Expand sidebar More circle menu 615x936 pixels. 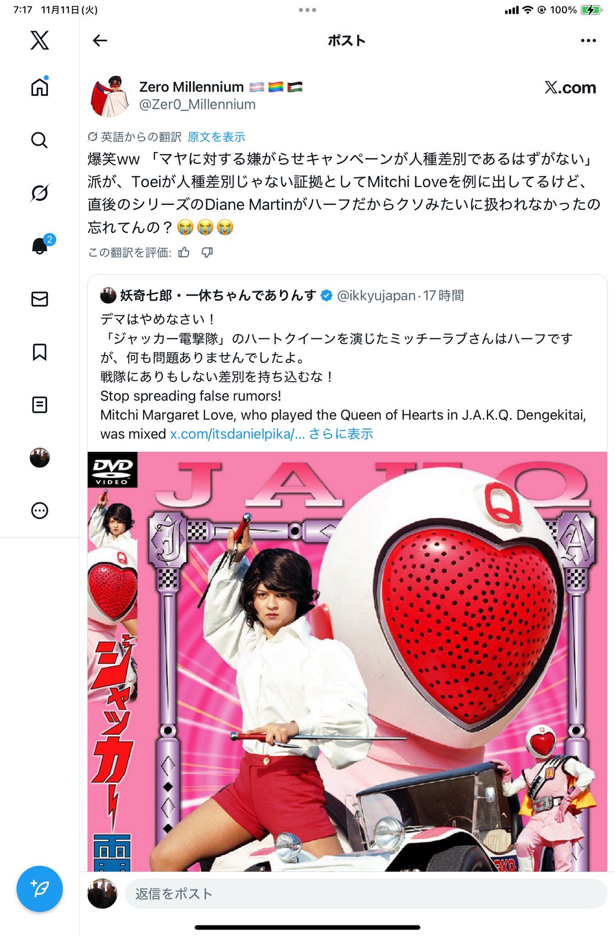click(39, 511)
